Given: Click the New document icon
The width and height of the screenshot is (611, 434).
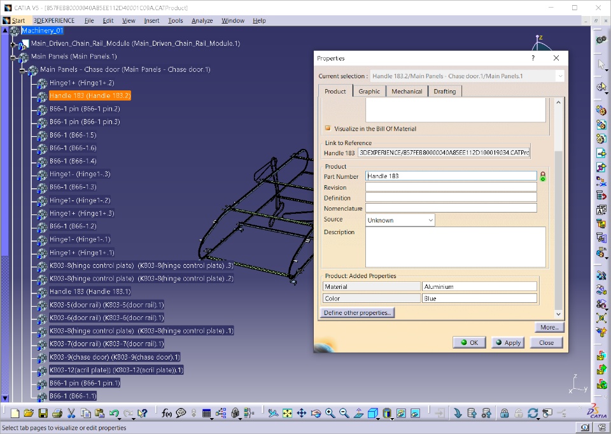Looking at the screenshot, I should [15, 413].
